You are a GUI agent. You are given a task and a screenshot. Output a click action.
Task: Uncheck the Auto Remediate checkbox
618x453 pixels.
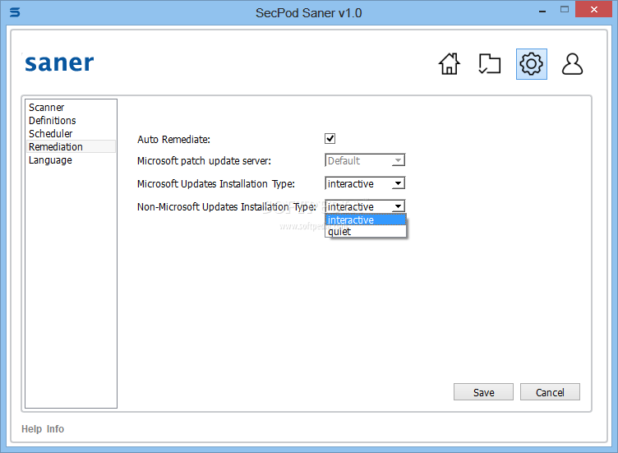pyautogui.click(x=330, y=138)
